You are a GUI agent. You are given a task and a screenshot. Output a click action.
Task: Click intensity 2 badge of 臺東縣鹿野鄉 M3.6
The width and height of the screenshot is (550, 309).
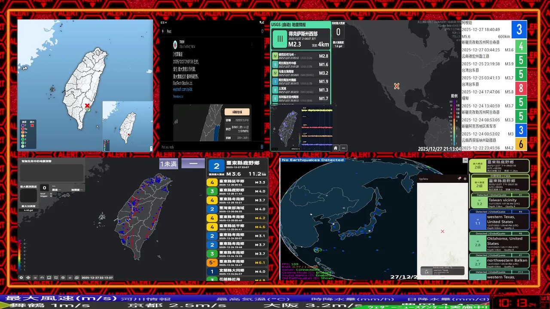217,167
